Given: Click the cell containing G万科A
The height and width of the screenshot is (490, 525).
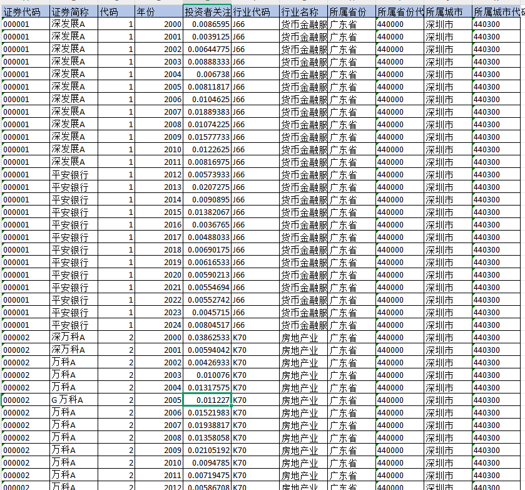Looking at the screenshot, I should (73, 400).
